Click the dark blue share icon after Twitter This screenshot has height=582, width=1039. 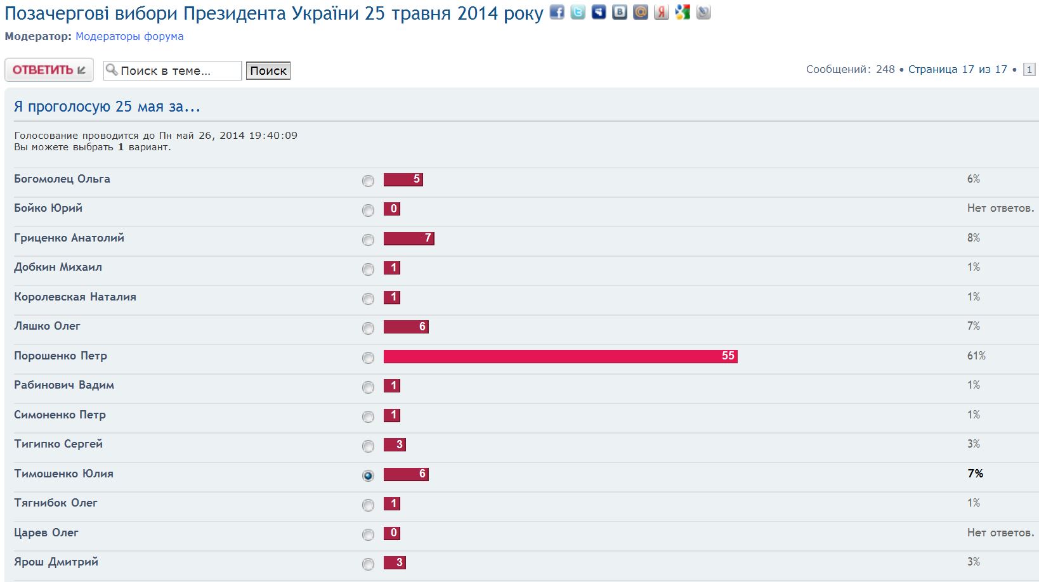598,12
